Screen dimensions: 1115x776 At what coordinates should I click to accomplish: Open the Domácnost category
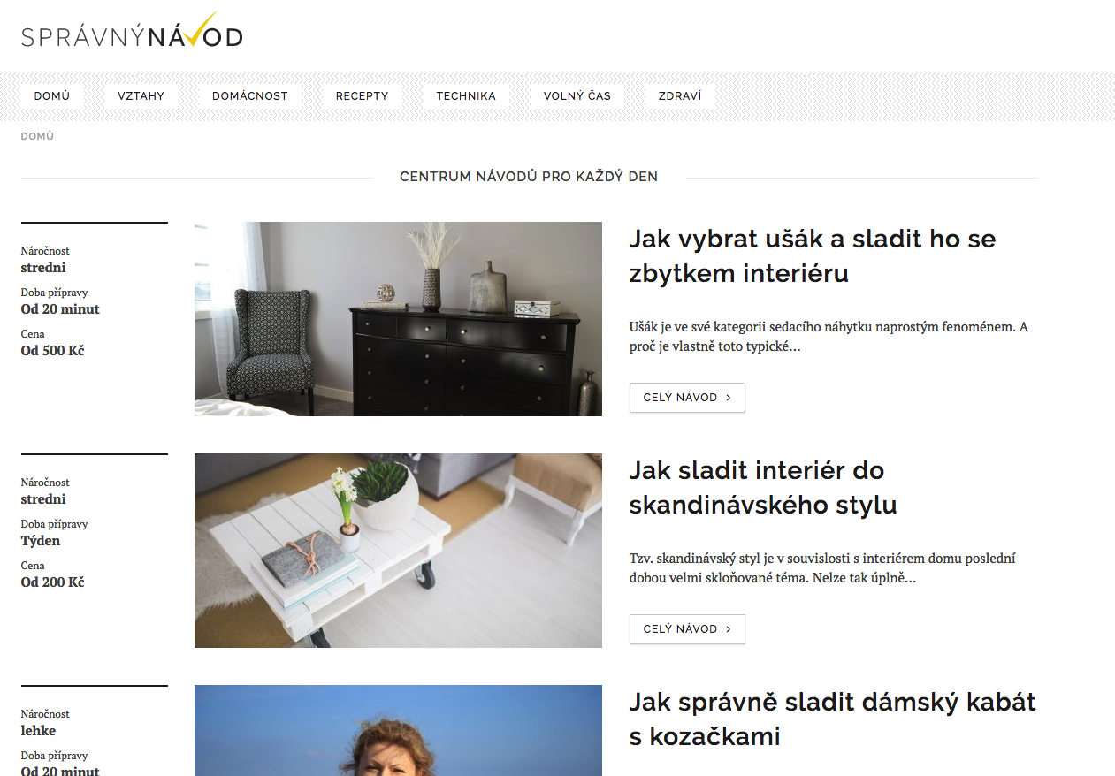point(250,95)
